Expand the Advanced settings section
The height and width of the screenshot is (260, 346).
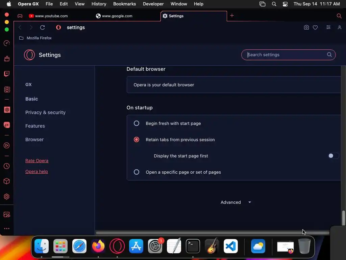click(236, 202)
